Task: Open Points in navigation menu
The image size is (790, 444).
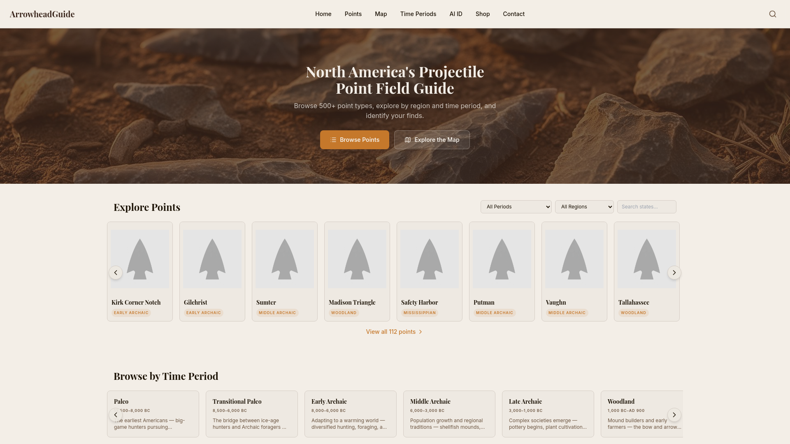Action: tap(353, 14)
